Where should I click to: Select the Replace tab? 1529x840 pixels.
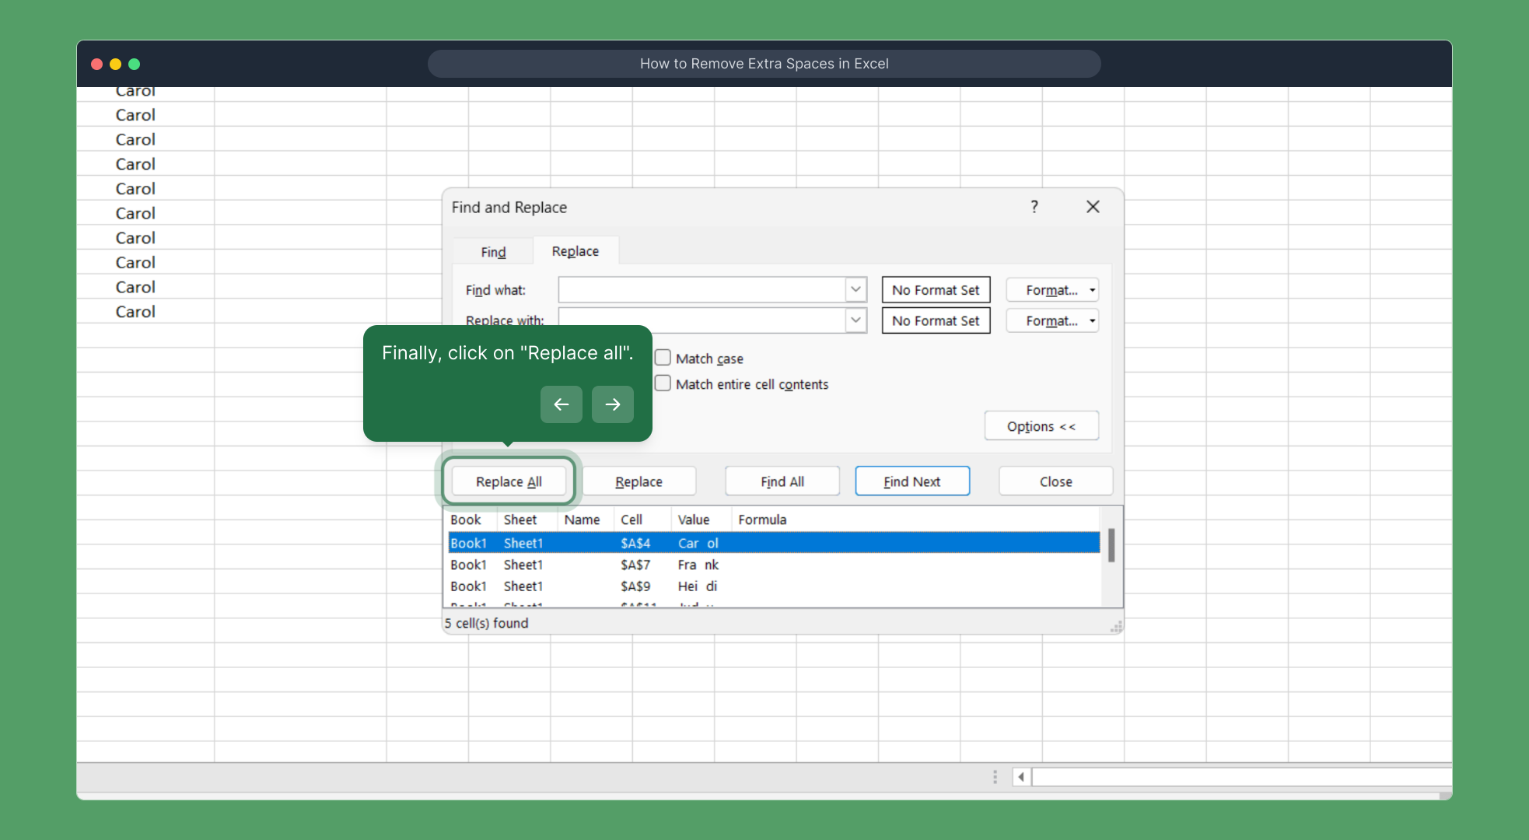575,251
